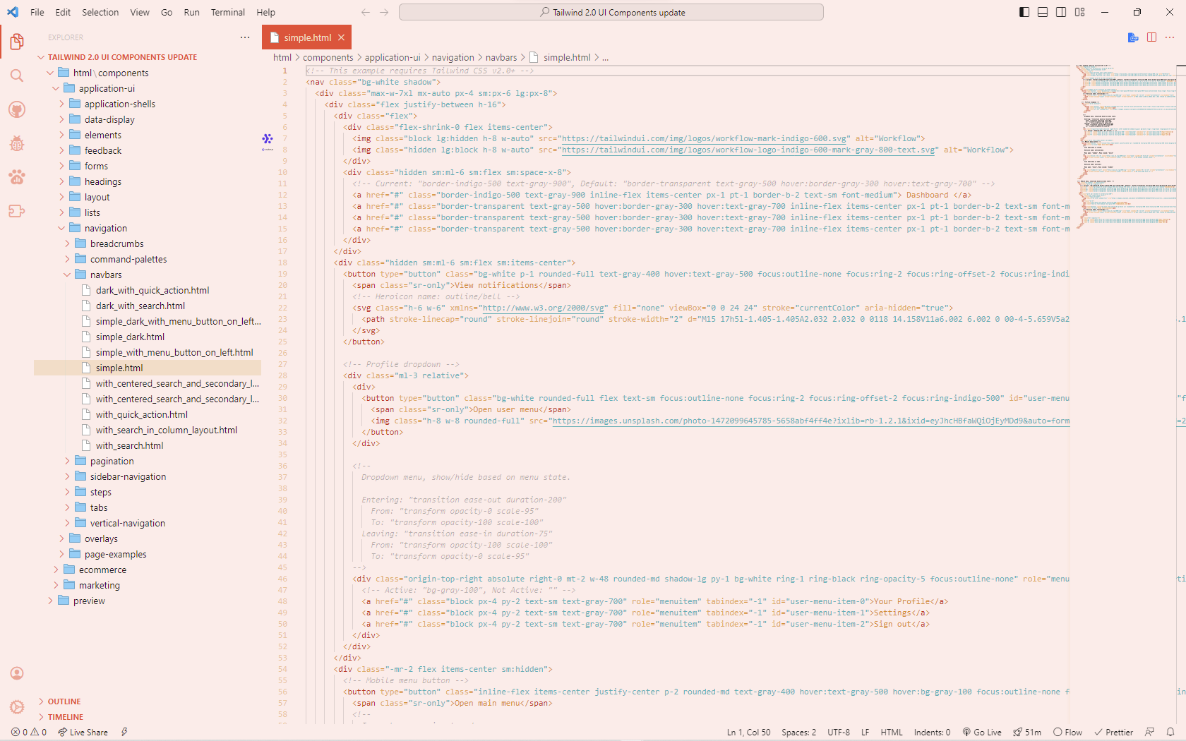The height and width of the screenshot is (741, 1186).
Task: Open the GitHub panel in activity bar
Action: tap(17, 109)
